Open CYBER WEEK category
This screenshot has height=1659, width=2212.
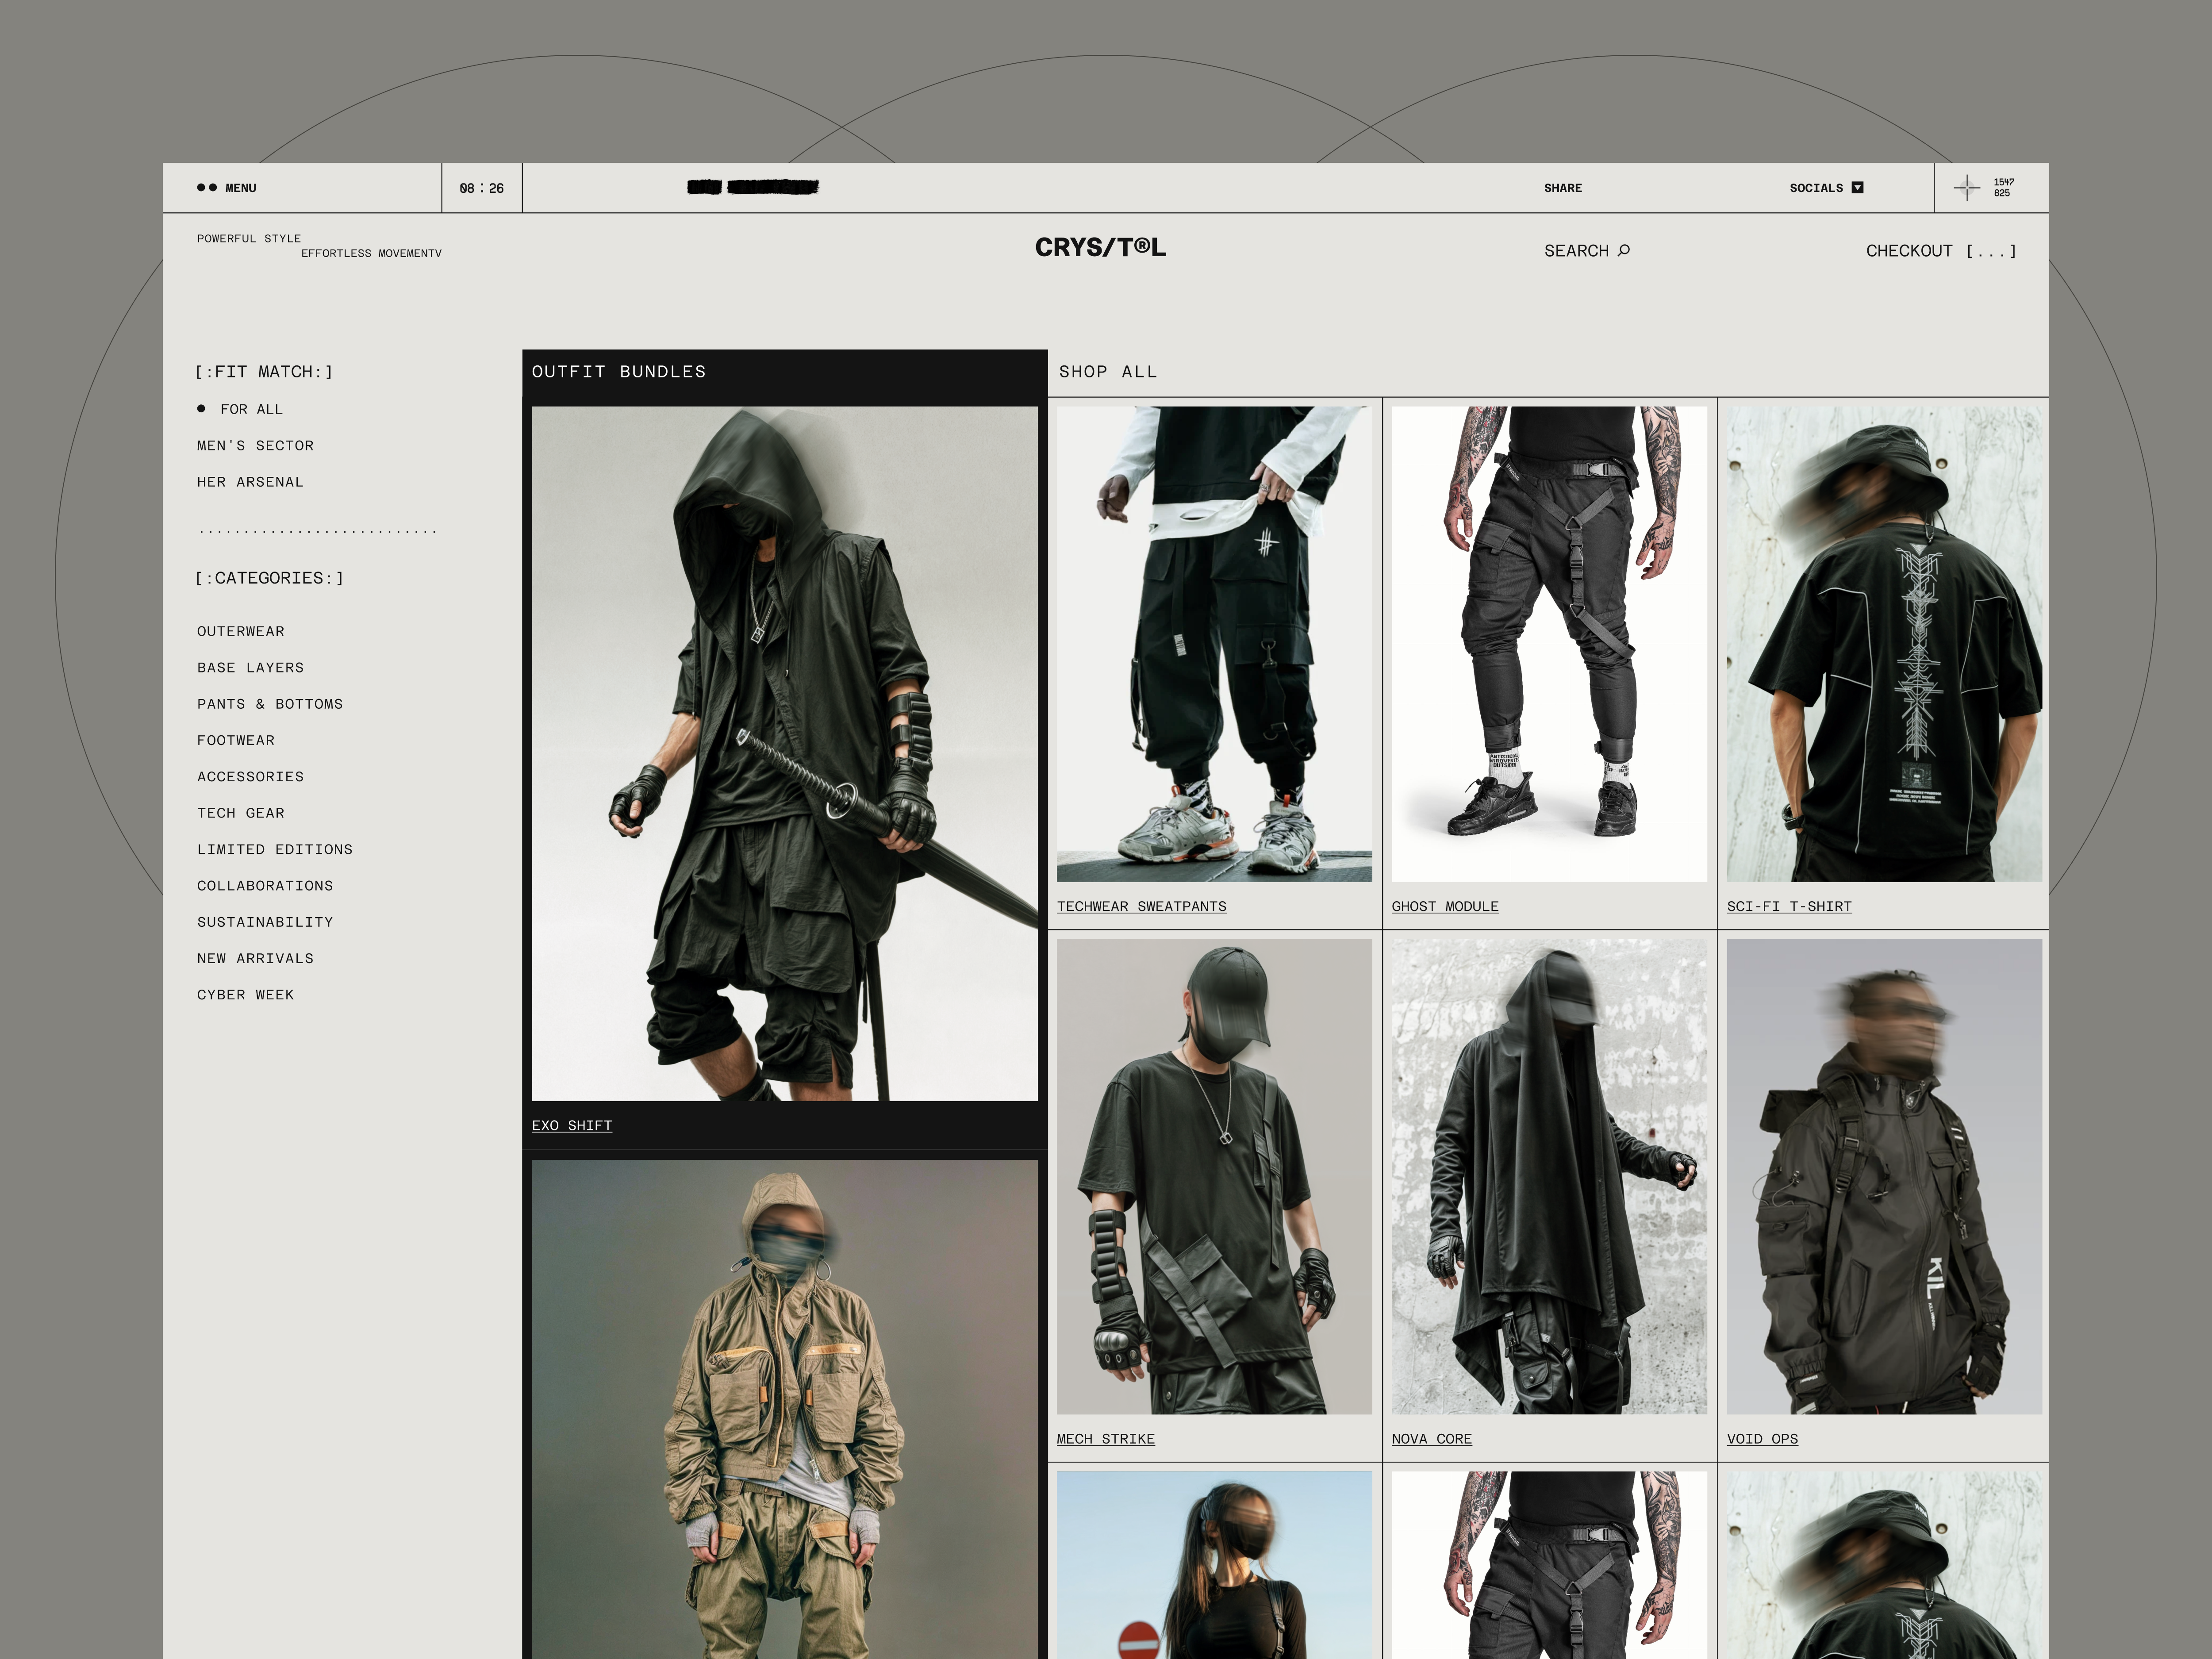pyautogui.click(x=245, y=995)
